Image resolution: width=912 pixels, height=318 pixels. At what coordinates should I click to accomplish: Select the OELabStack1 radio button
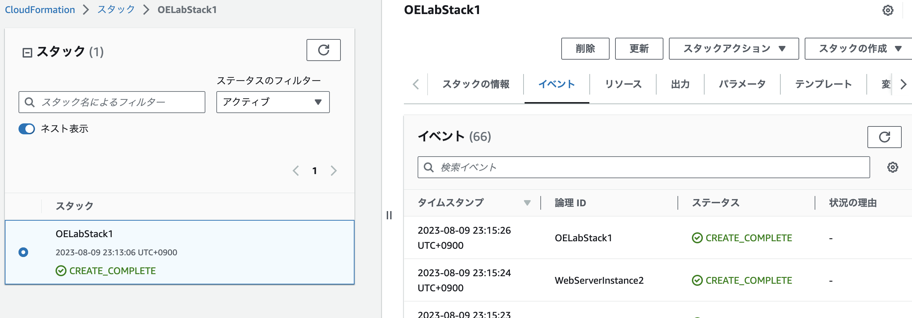click(x=23, y=252)
